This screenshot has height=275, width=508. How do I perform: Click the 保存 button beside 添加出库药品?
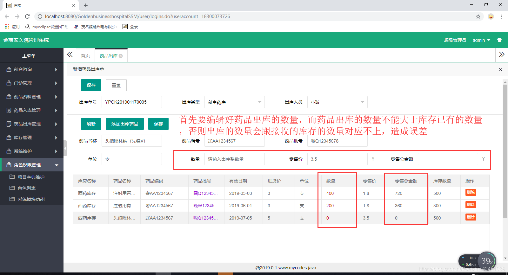(x=158, y=124)
